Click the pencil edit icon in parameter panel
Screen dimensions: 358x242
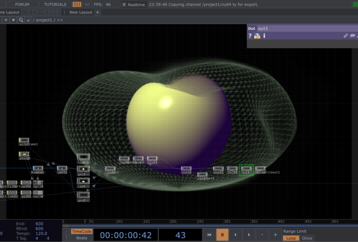[345, 35]
